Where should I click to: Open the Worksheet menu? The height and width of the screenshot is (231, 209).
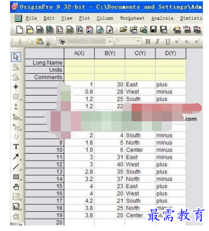tap(132, 18)
